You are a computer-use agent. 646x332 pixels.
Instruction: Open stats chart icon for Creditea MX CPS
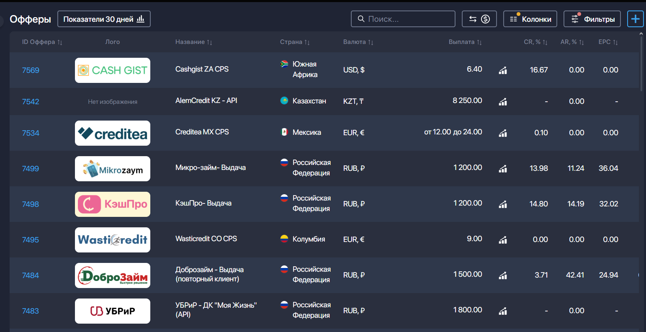coord(503,133)
